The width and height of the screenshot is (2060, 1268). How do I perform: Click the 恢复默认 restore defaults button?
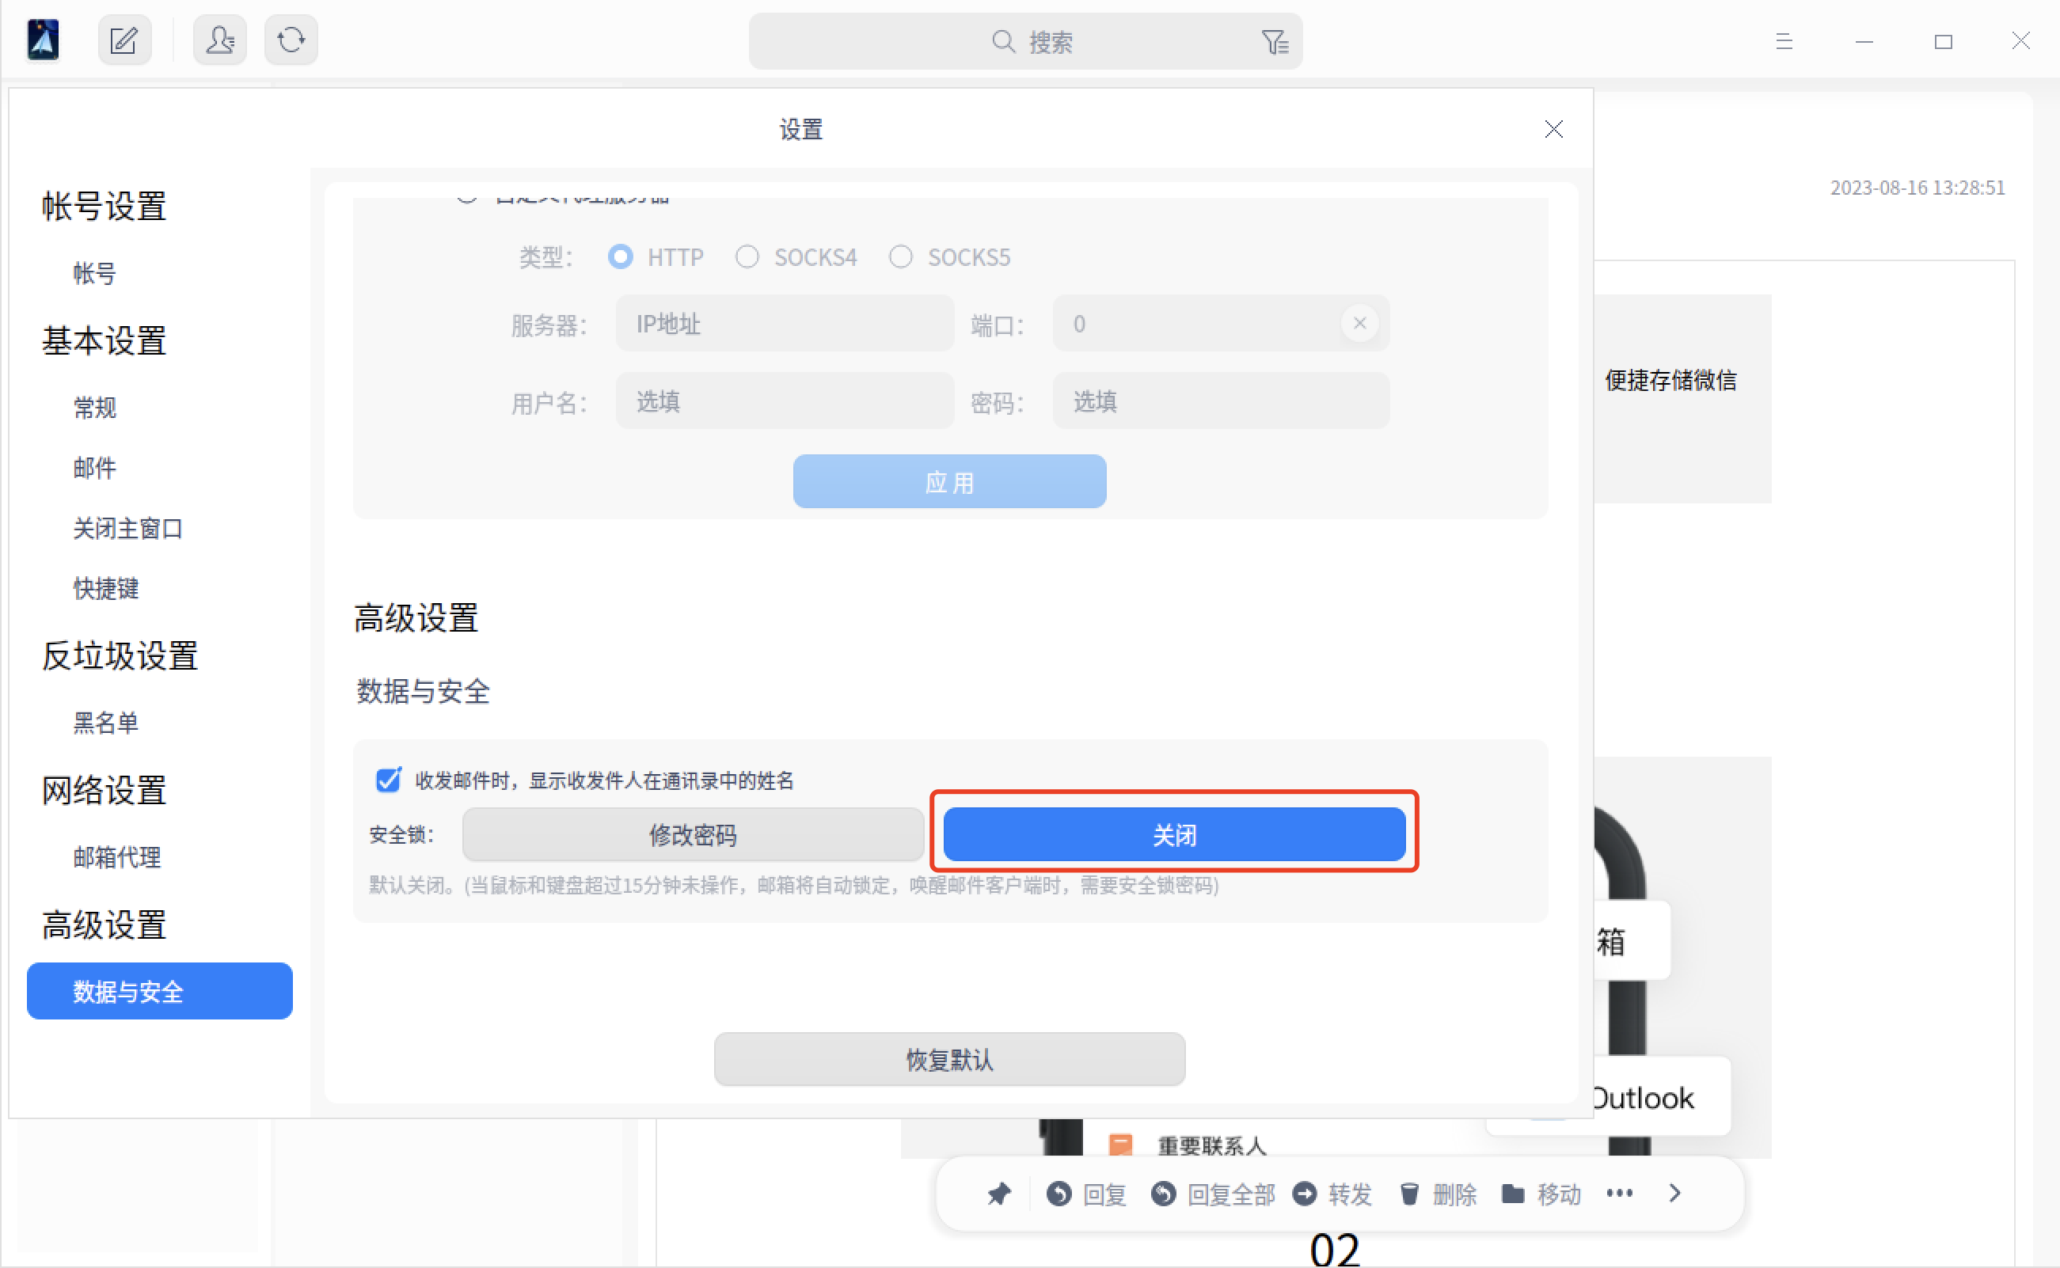(948, 1059)
